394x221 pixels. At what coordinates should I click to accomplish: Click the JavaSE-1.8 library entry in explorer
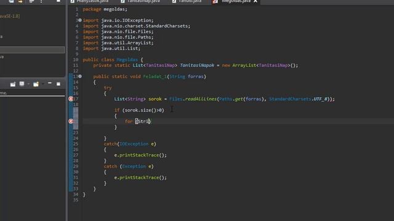pyautogui.click(x=10, y=17)
